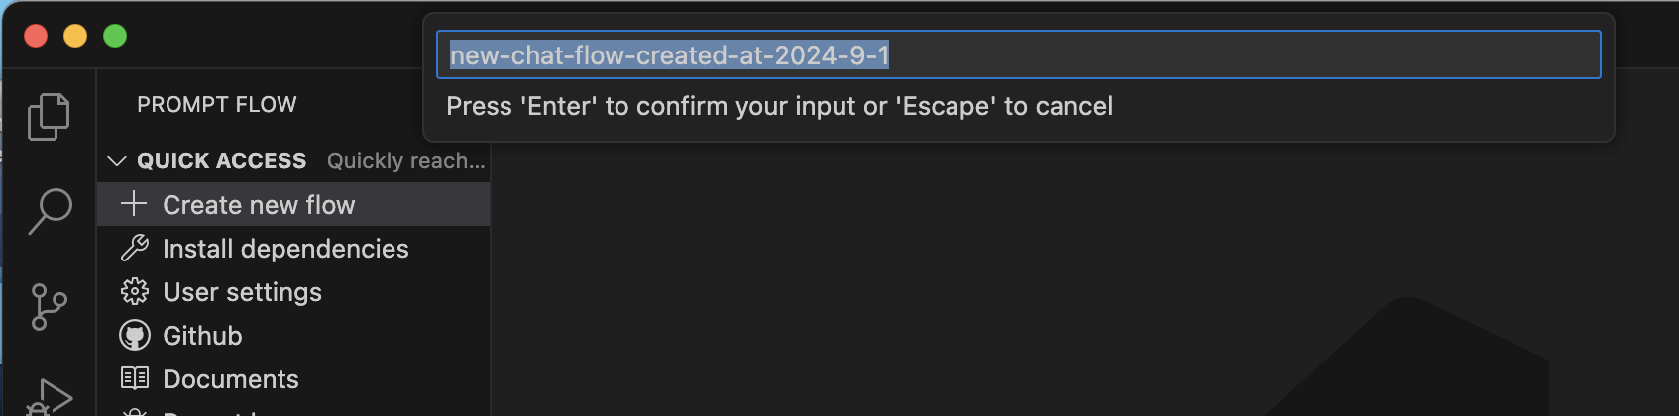Click the Quick Access section header title
Viewport: 1679px width, 416px height.
tap(221, 160)
